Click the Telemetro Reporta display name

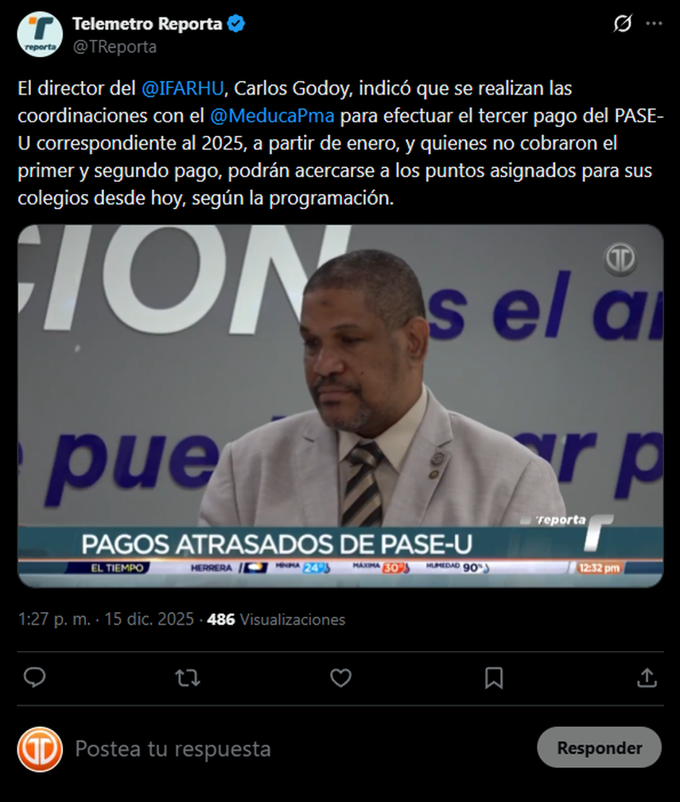[147, 24]
